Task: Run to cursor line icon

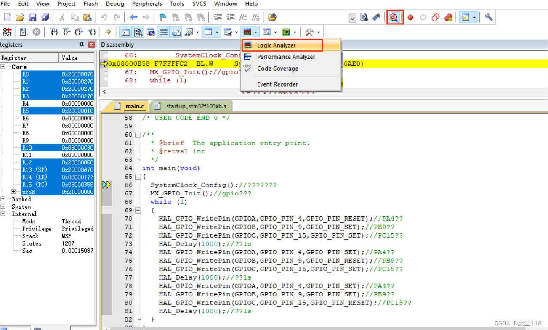Action: (91, 32)
